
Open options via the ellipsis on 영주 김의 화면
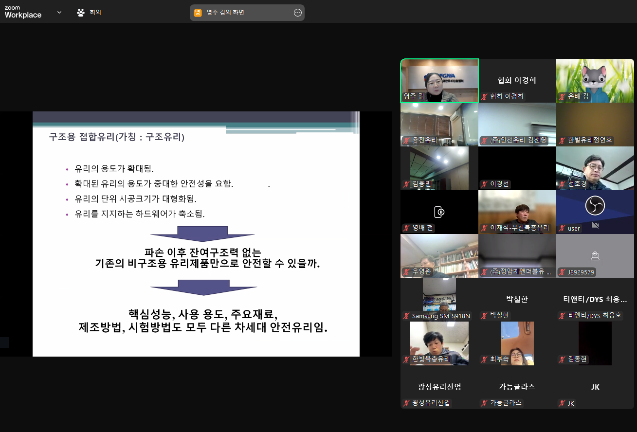coord(297,12)
